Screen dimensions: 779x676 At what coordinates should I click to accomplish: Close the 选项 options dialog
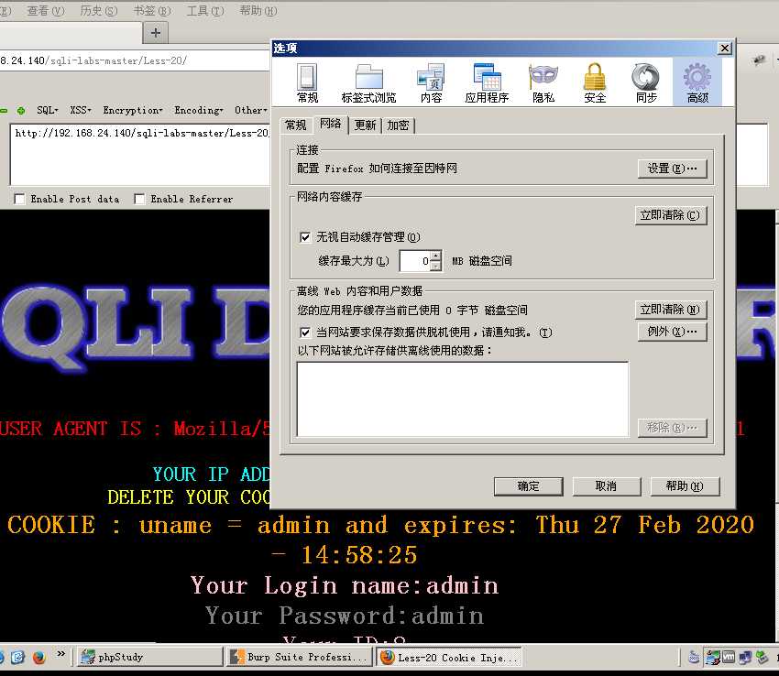coord(725,49)
